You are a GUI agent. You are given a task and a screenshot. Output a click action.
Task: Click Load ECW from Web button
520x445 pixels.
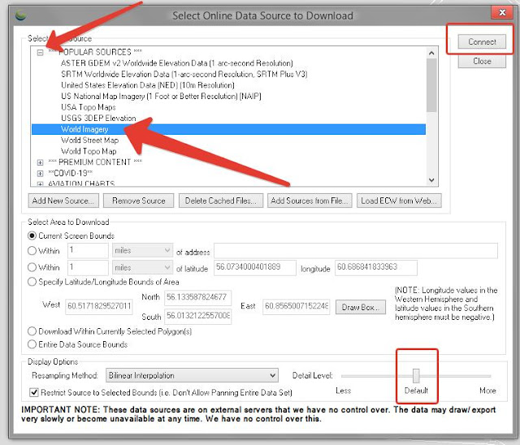399,201
